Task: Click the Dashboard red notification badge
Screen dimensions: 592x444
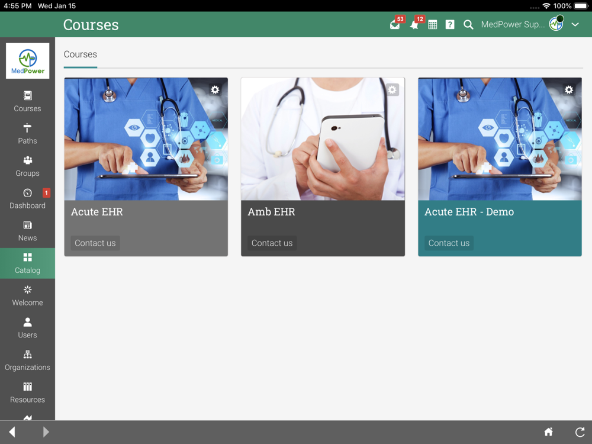Action: (46, 193)
